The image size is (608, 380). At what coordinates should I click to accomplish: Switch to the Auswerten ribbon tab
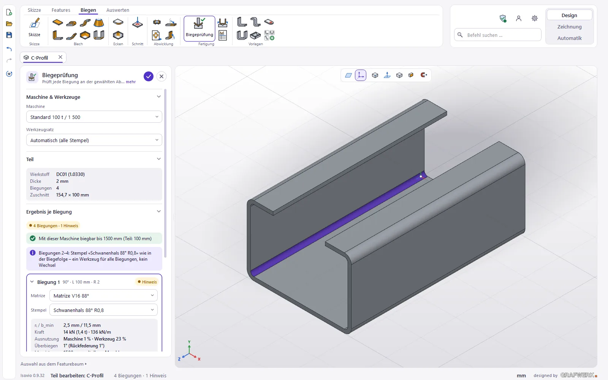click(x=118, y=10)
